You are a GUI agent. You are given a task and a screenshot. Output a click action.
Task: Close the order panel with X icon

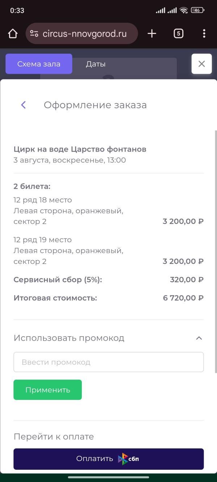201,64
